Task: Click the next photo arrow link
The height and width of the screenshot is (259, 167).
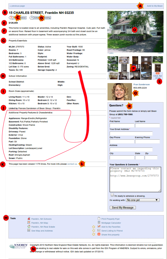Action: tap(160, 53)
